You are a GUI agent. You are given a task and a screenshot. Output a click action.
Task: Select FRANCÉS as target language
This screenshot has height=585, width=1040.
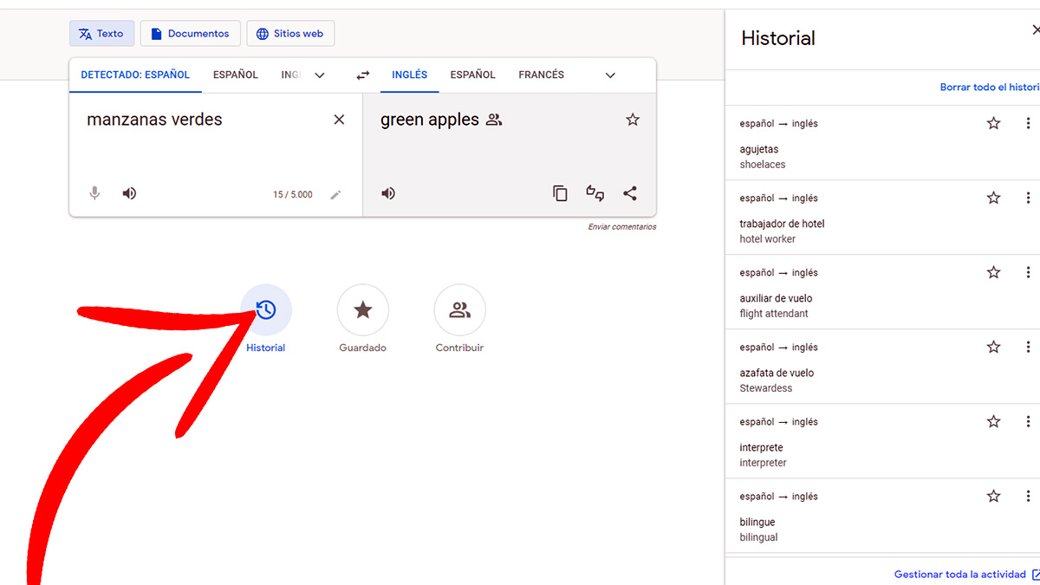(x=541, y=75)
